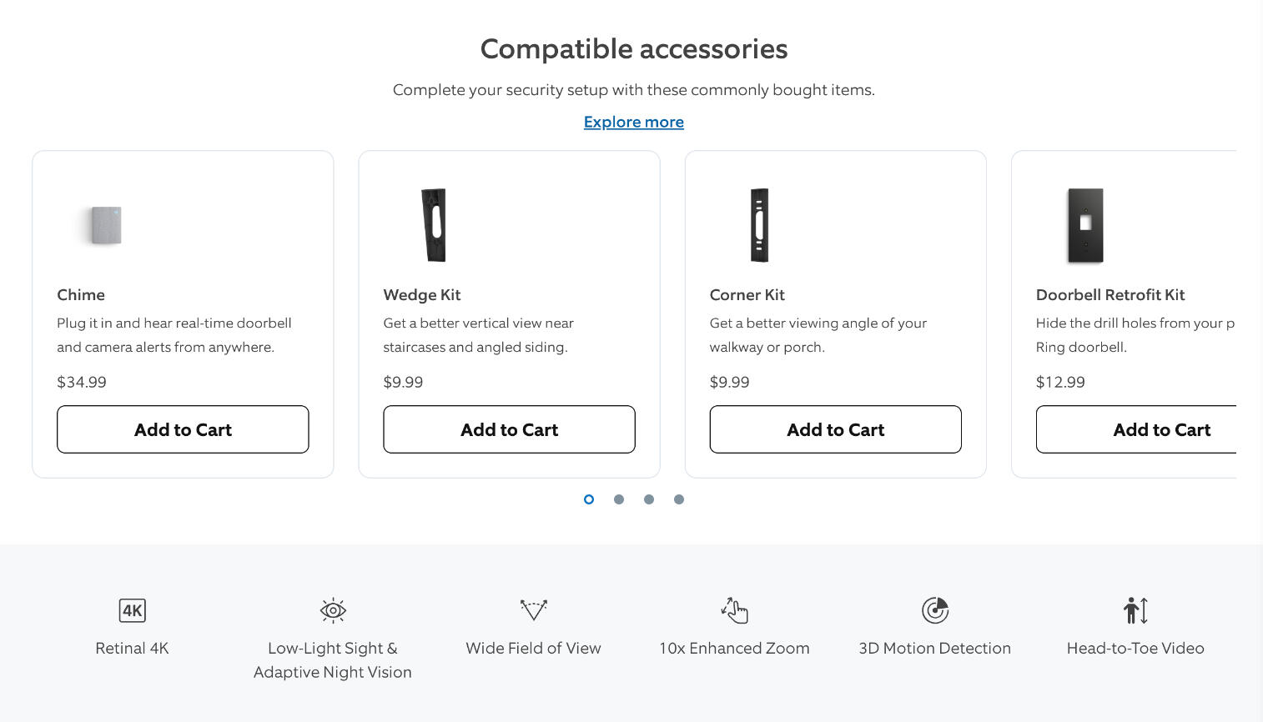The height and width of the screenshot is (722, 1263).
Task: Click the Doorbell Retrofit Kit product image
Action: [x=1085, y=225]
